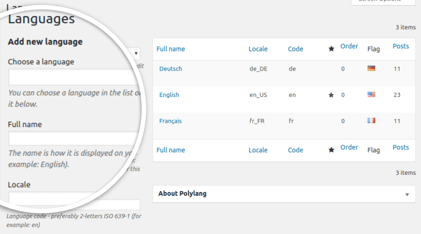Click the 'fr' code cell

[x=291, y=121]
